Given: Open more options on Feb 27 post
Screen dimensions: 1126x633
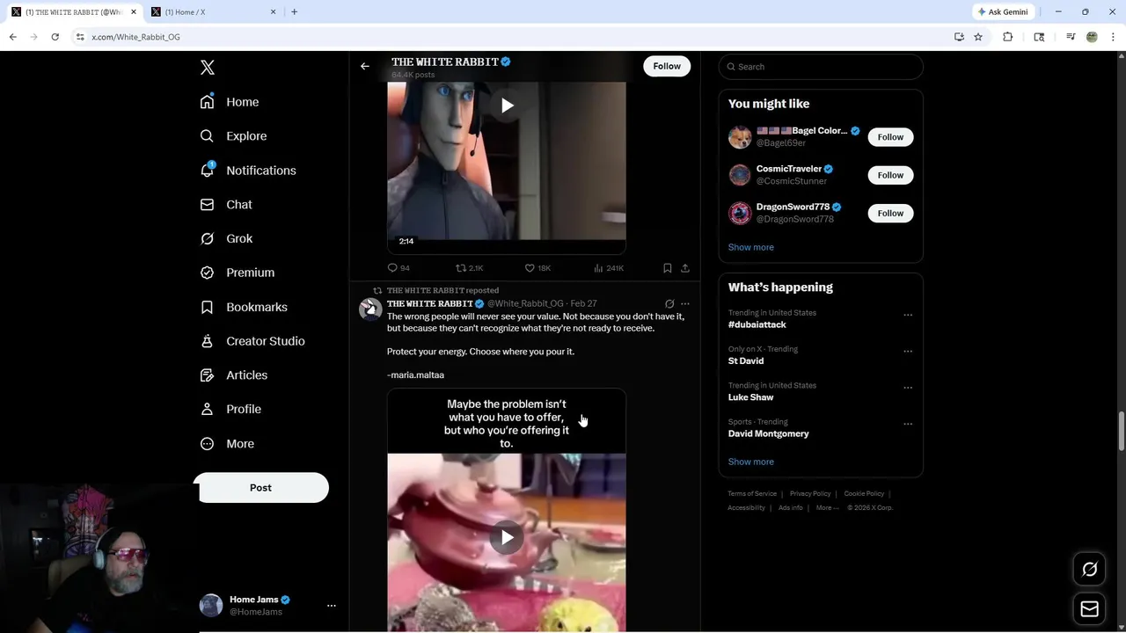Looking at the screenshot, I should pyautogui.click(x=685, y=304).
